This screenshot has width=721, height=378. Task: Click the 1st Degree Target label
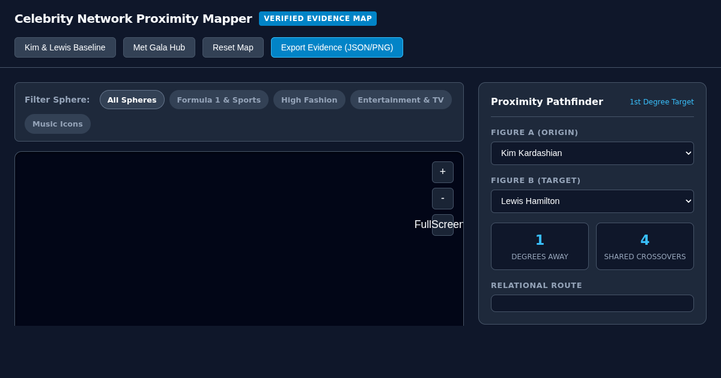[662, 102]
